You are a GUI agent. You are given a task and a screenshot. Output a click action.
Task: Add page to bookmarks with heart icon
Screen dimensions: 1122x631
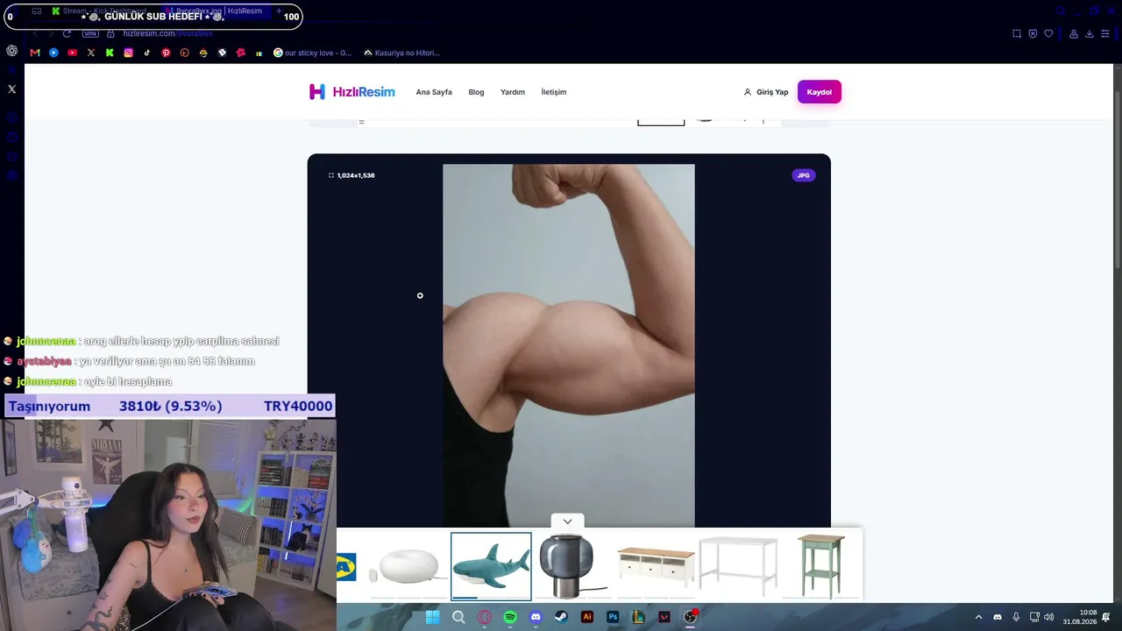pos(1048,33)
